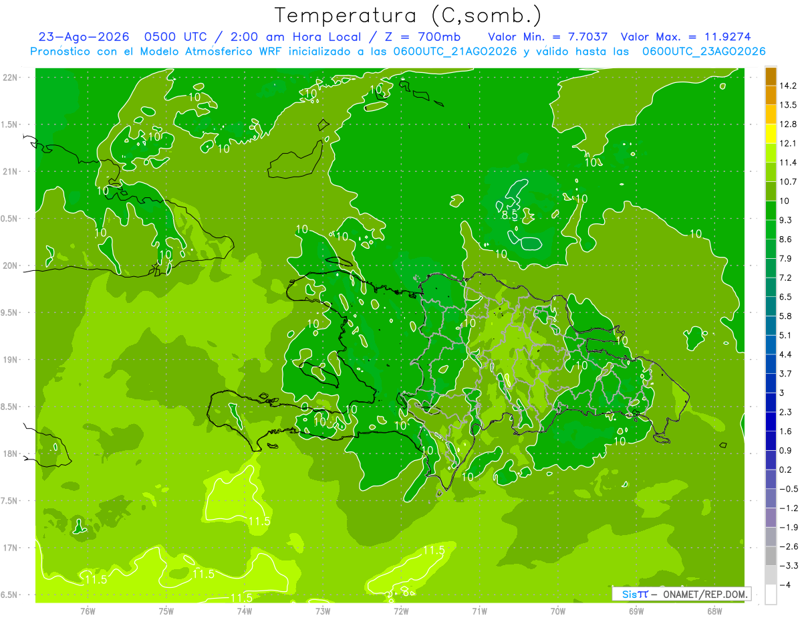802x620 pixels.
Task: Pick gold swatch between 12.8 and 13.5
Action: tap(771, 114)
